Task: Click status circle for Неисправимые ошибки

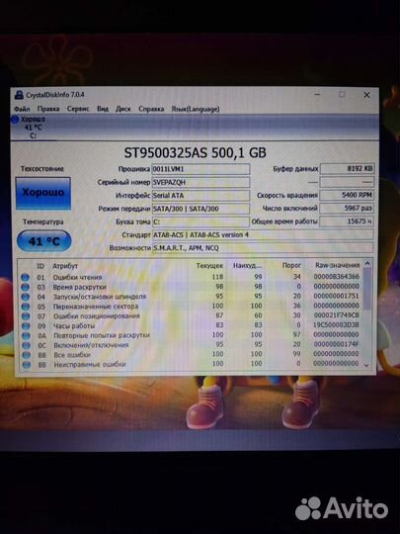Action: click(x=27, y=365)
